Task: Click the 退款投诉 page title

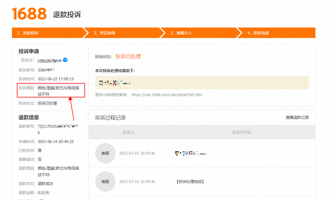Action: click(67, 15)
